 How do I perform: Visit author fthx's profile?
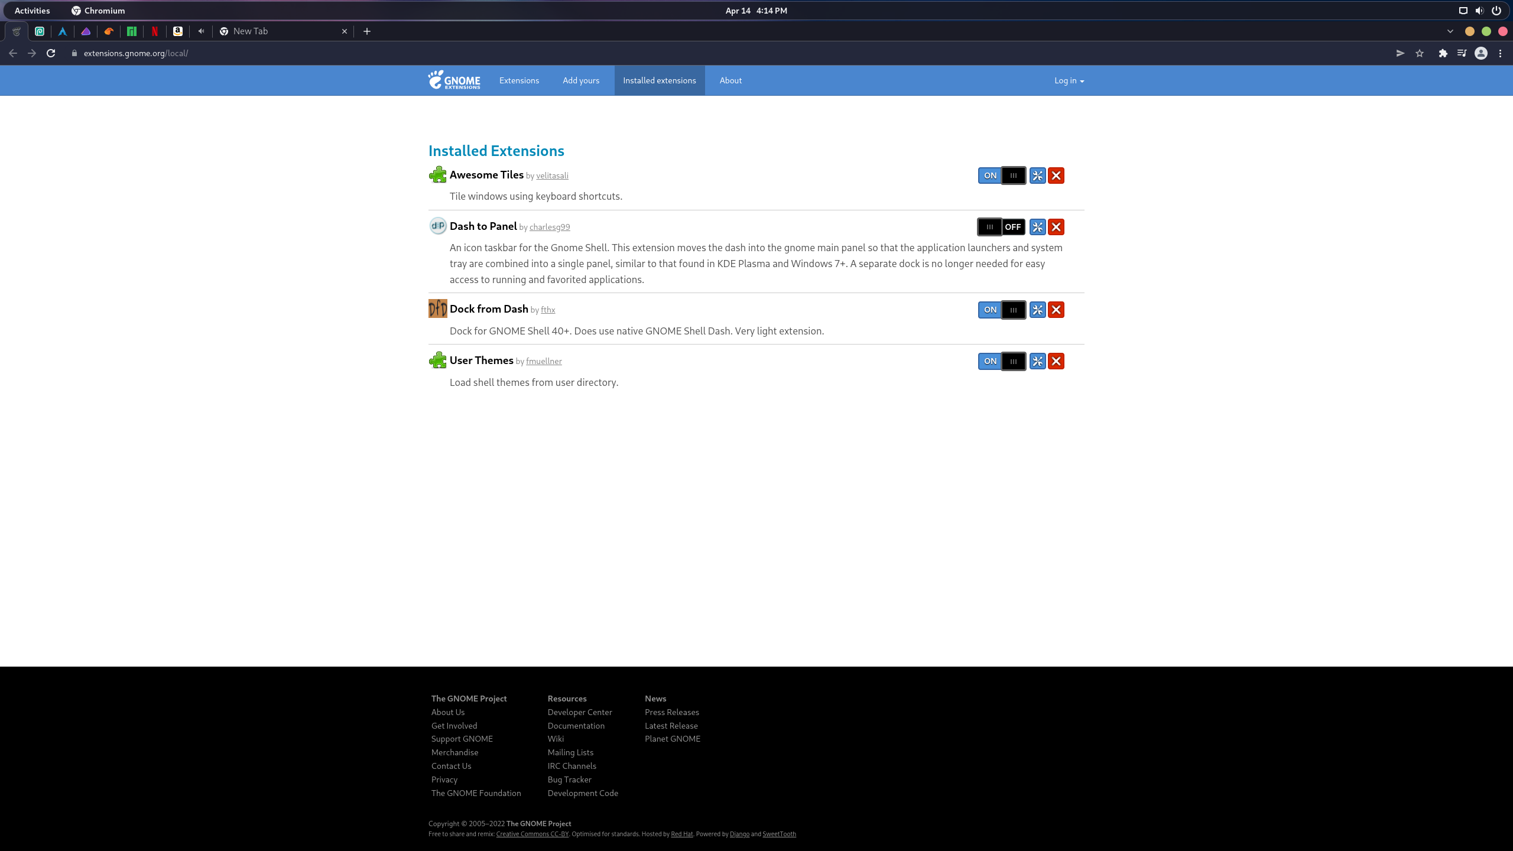pyautogui.click(x=548, y=310)
